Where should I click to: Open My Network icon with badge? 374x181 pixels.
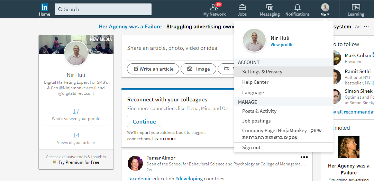pyautogui.click(x=215, y=7)
